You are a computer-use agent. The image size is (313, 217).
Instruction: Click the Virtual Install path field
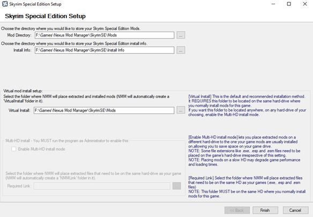tap(104, 110)
